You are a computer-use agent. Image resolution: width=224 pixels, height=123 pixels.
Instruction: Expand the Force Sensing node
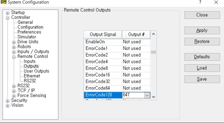pyautogui.click(x=14, y=96)
